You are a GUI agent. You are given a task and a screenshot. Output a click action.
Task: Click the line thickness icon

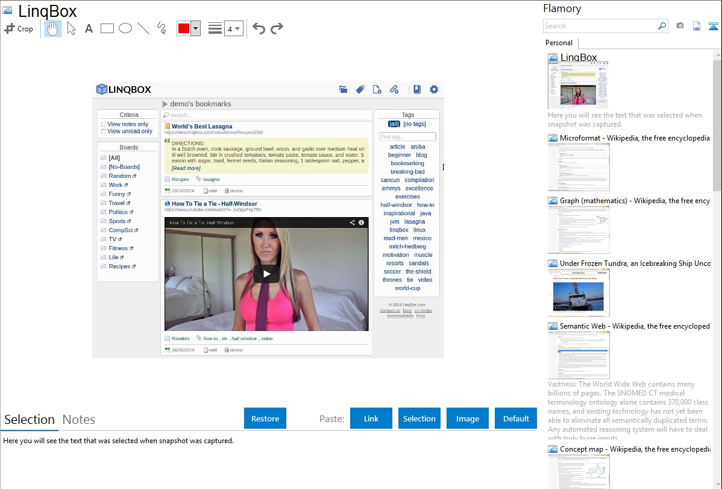pos(215,28)
